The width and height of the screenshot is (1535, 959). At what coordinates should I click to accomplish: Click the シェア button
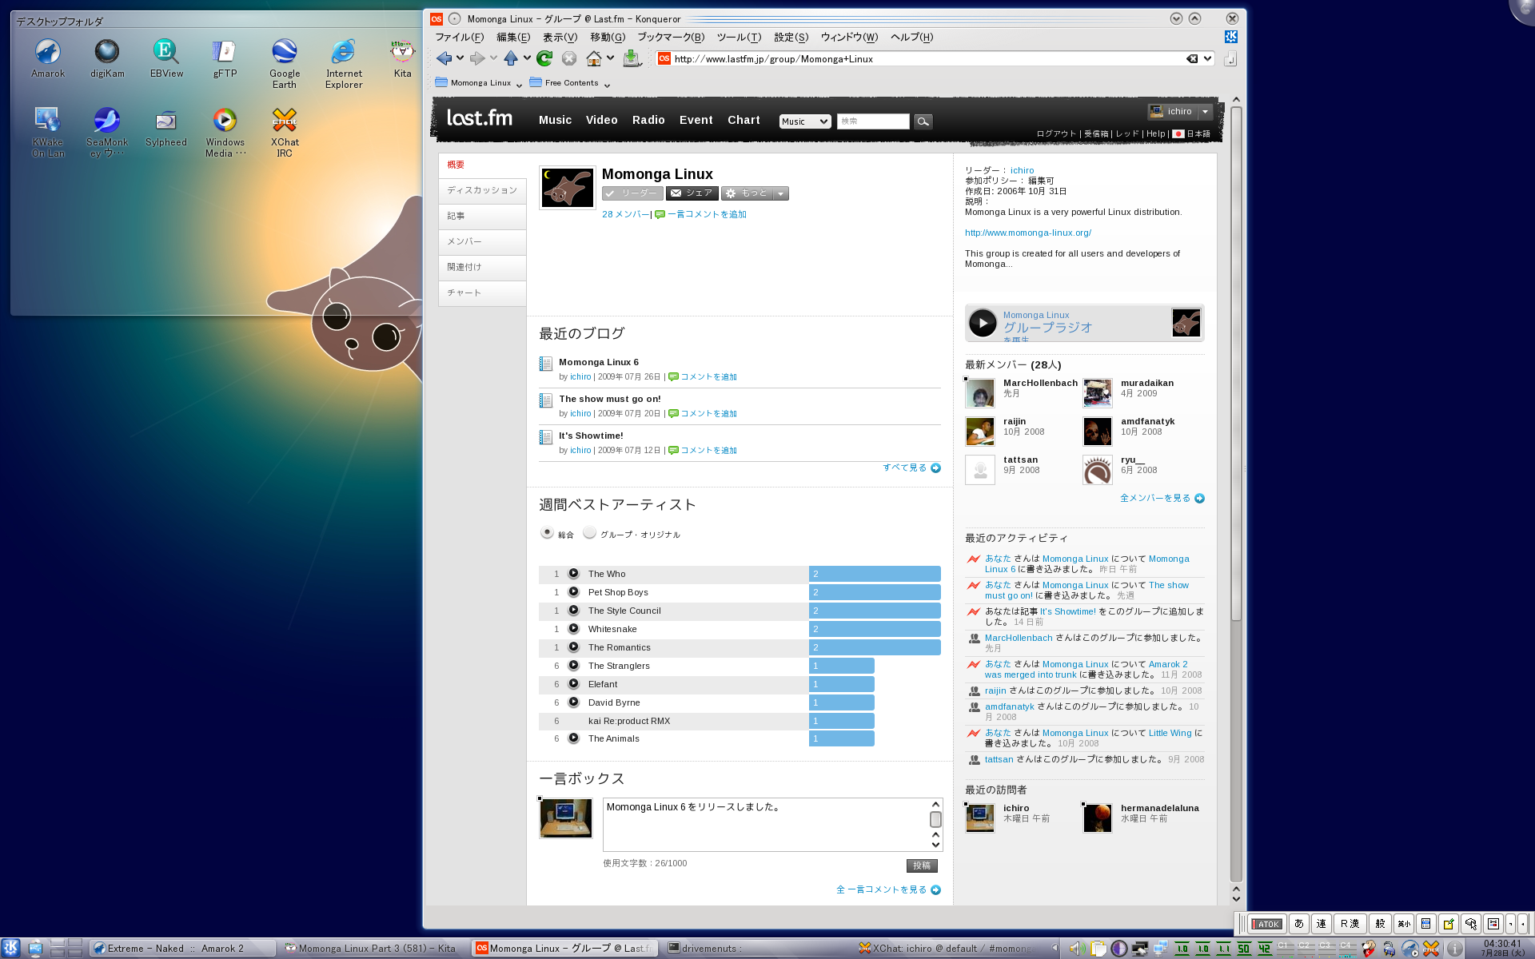click(x=692, y=193)
